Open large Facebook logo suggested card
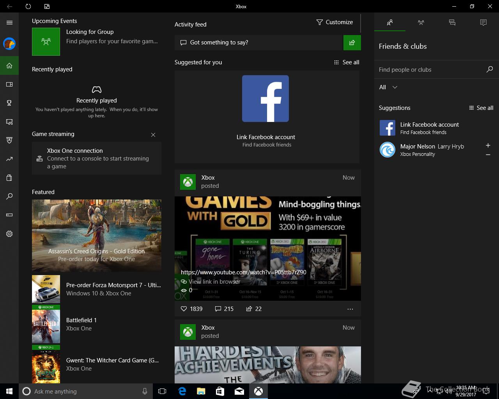 (x=265, y=99)
